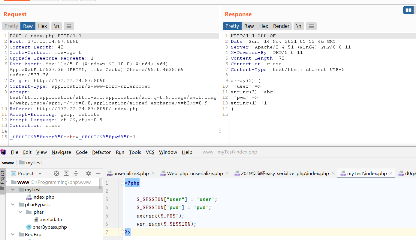Click Collapse All in Project toolbar
The height and width of the screenshot is (240, 416).
coord(76,173)
